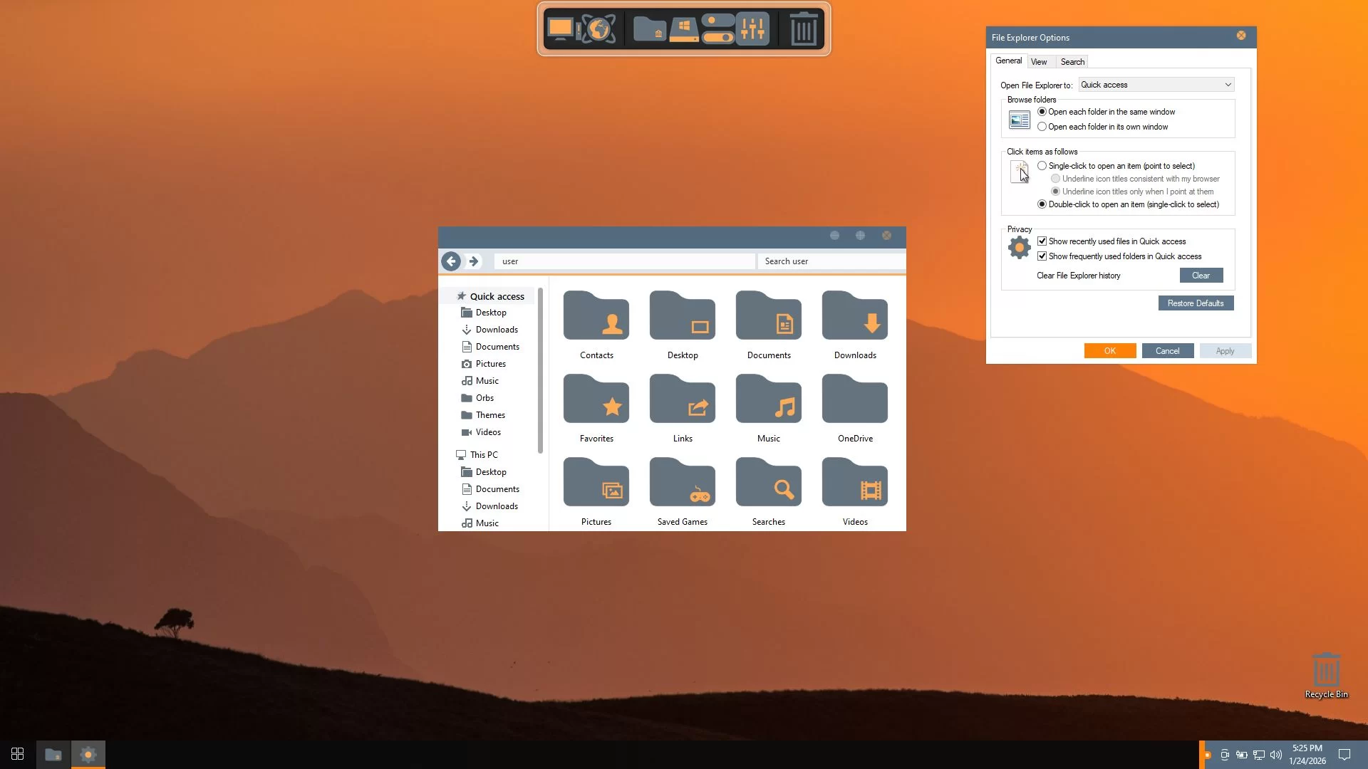This screenshot has height=769, width=1368.
Task: Open the Windows drive dock icon
Action: click(x=684, y=29)
